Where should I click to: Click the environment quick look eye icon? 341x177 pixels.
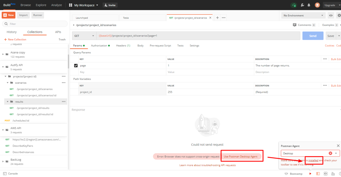(x=331, y=15)
